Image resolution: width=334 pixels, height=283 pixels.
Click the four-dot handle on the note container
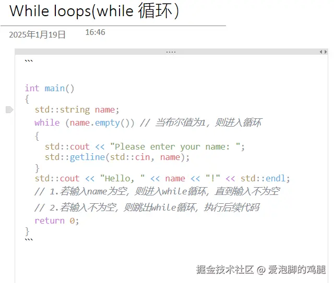point(171,52)
